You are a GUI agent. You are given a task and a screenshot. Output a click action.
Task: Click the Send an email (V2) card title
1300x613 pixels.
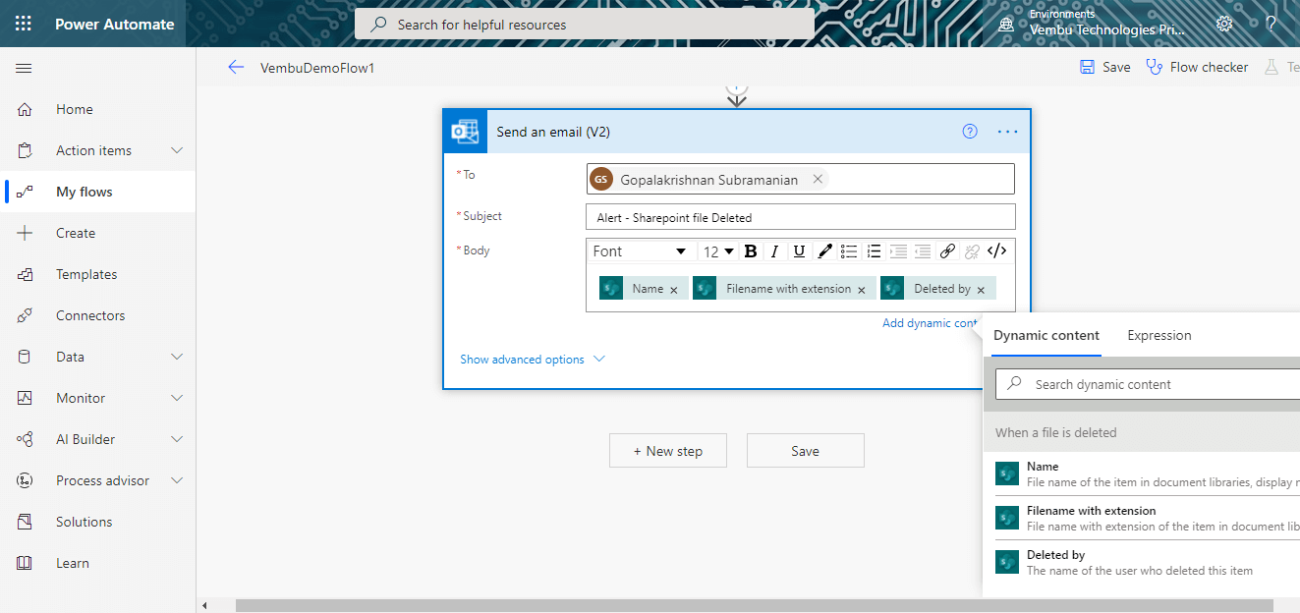coord(553,132)
